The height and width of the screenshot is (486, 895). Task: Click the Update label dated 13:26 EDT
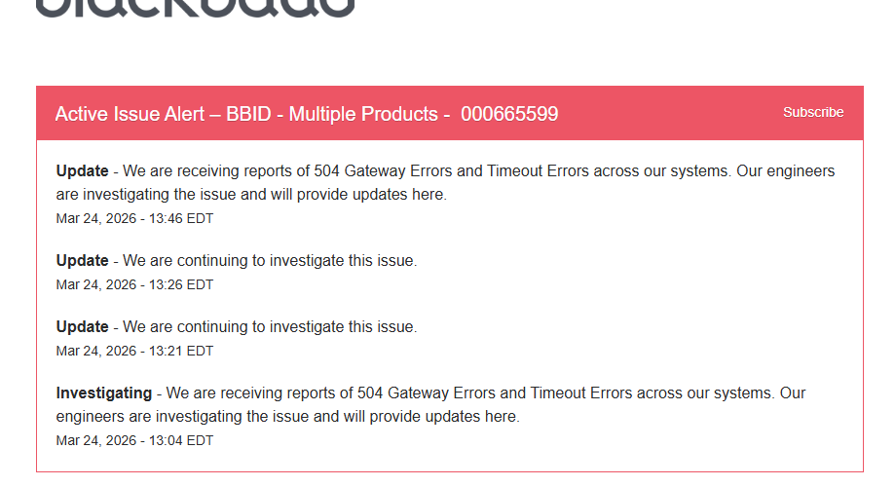point(82,260)
